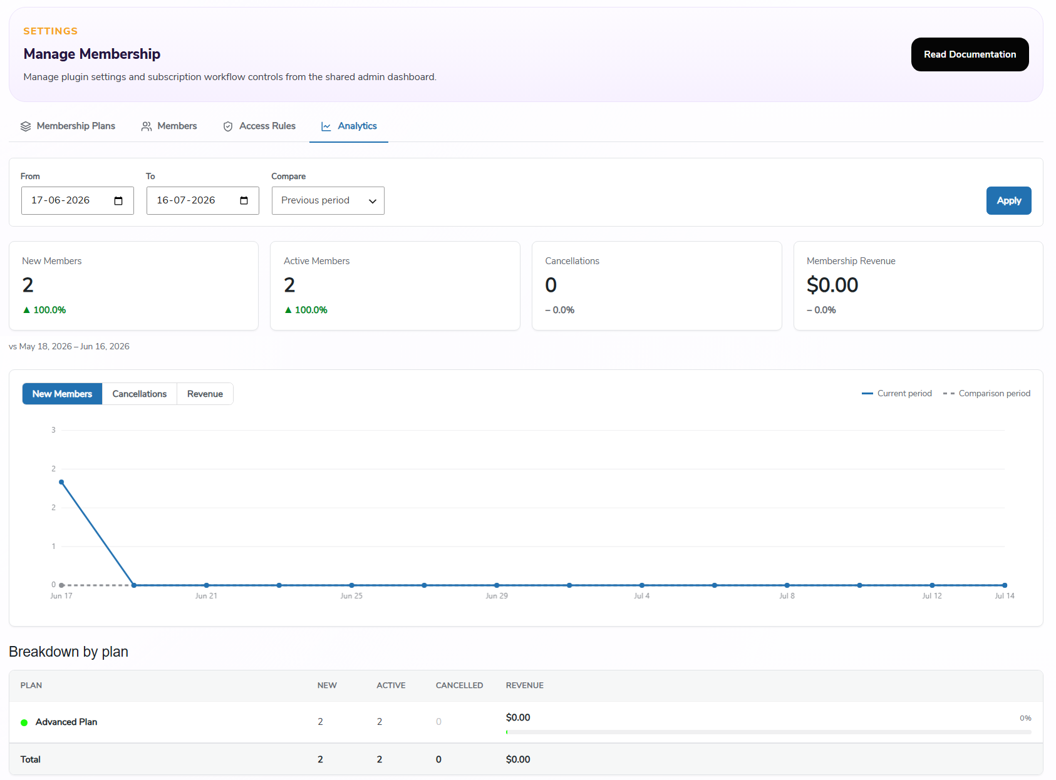This screenshot has width=1056, height=780.
Task: Switch the chart to Revenue
Action: 205,394
